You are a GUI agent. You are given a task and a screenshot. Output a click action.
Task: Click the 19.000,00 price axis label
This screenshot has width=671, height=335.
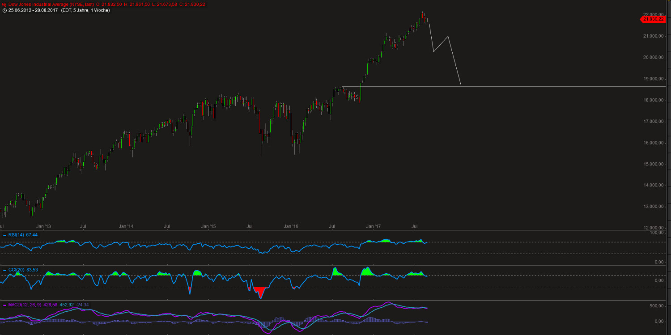pos(653,79)
